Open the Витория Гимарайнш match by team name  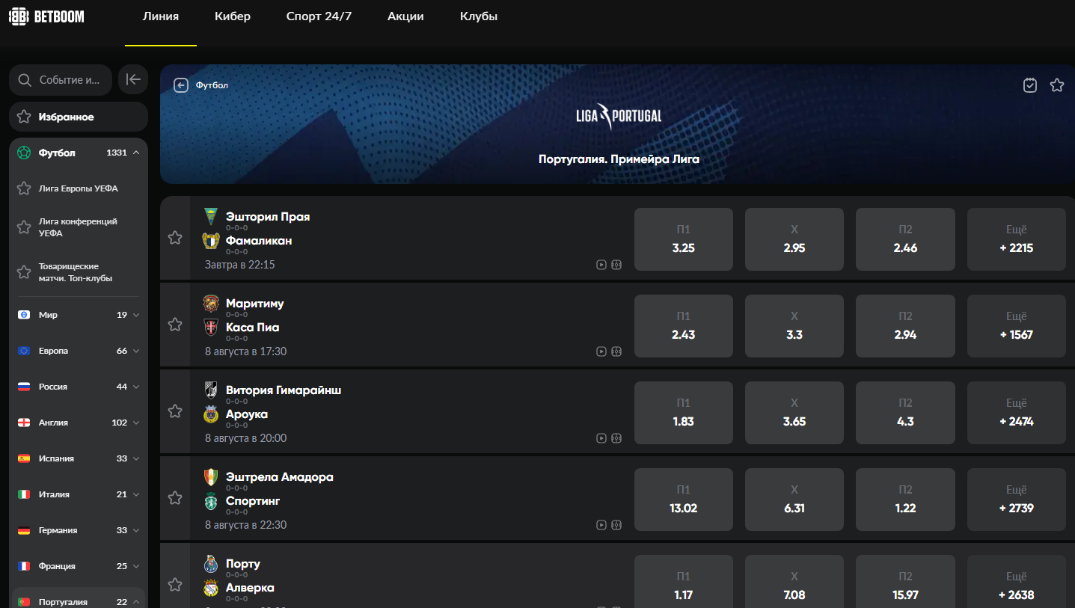point(284,390)
